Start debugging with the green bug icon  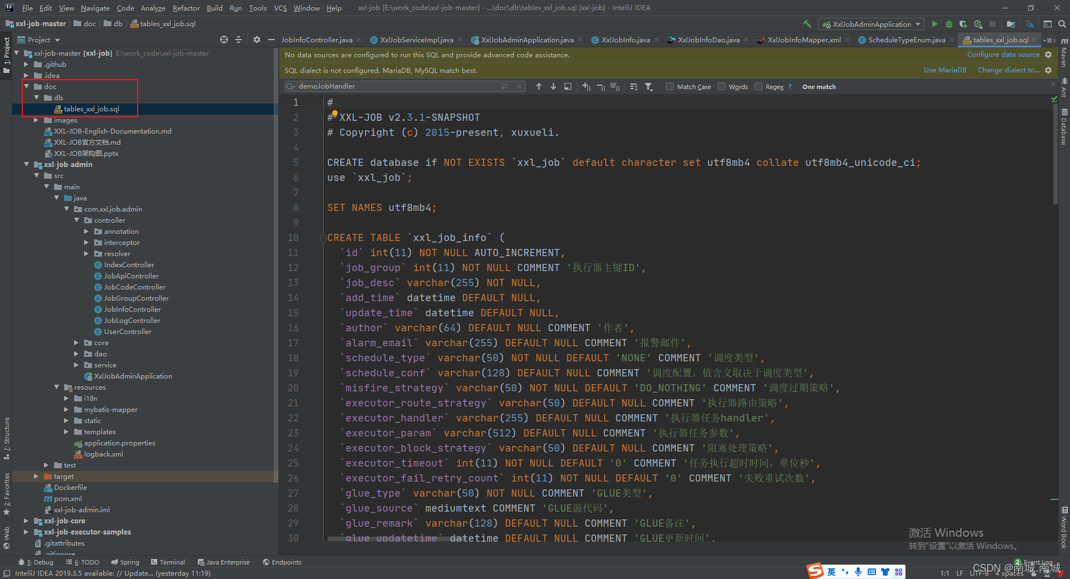pos(949,24)
